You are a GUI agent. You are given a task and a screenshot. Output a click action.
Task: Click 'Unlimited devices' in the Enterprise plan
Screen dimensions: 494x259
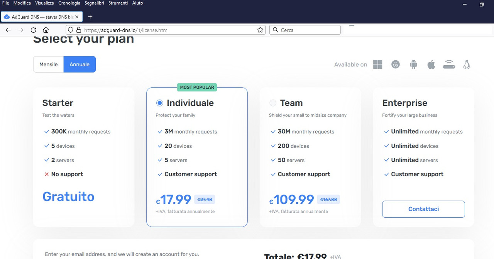pyautogui.click(x=415, y=146)
